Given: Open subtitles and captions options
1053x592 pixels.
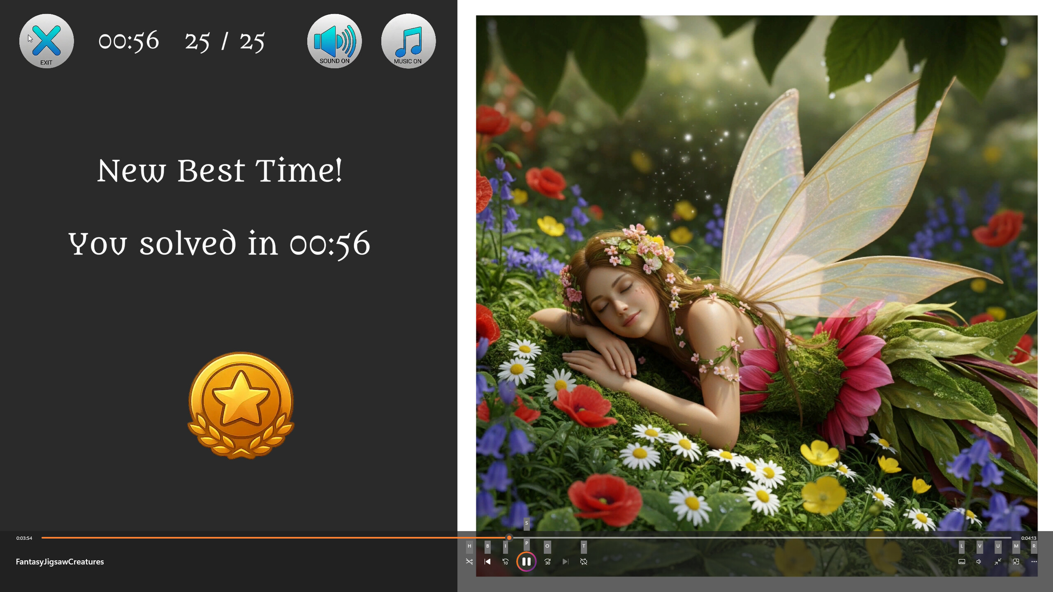Looking at the screenshot, I should (x=962, y=562).
